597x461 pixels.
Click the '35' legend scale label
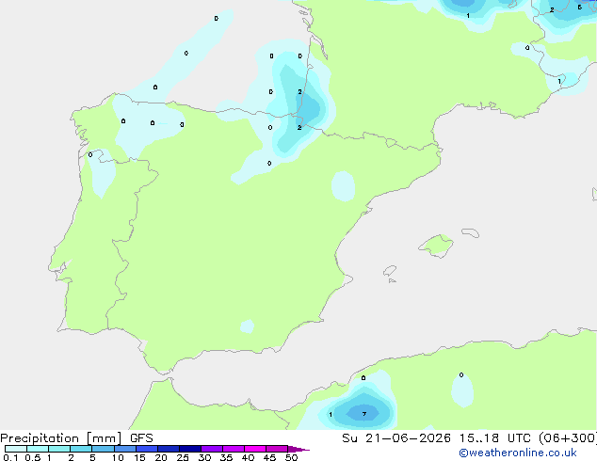226,457
